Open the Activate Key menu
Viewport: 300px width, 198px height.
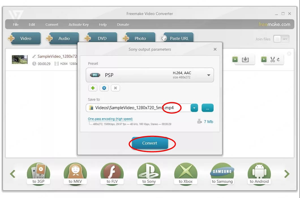(79, 25)
